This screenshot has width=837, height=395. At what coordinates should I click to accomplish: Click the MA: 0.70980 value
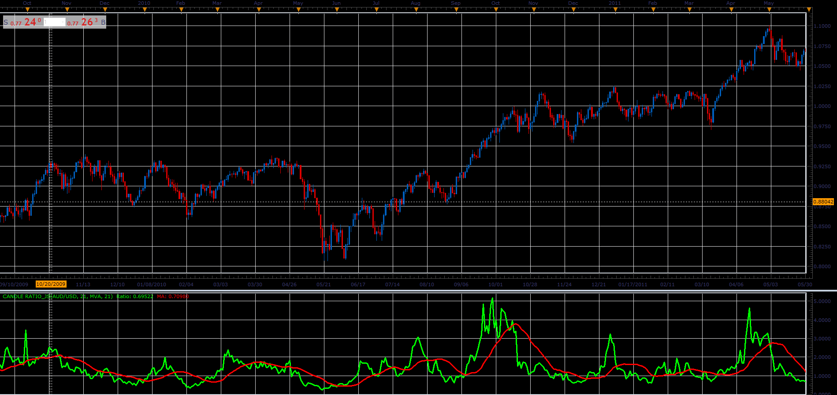click(x=173, y=296)
